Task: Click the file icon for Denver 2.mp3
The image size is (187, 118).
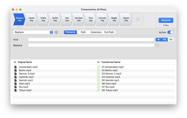Action: click(15, 74)
